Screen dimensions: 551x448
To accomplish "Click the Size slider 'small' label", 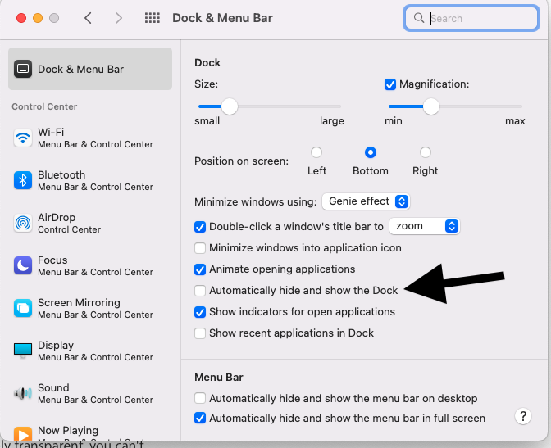I will [207, 121].
